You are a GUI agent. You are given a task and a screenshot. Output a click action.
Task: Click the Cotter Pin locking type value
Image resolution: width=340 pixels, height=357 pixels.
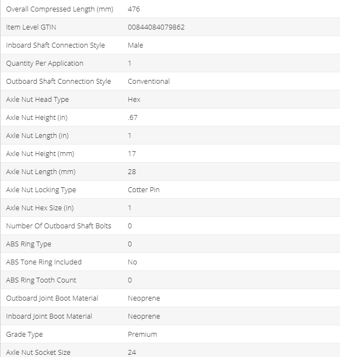tap(144, 190)
